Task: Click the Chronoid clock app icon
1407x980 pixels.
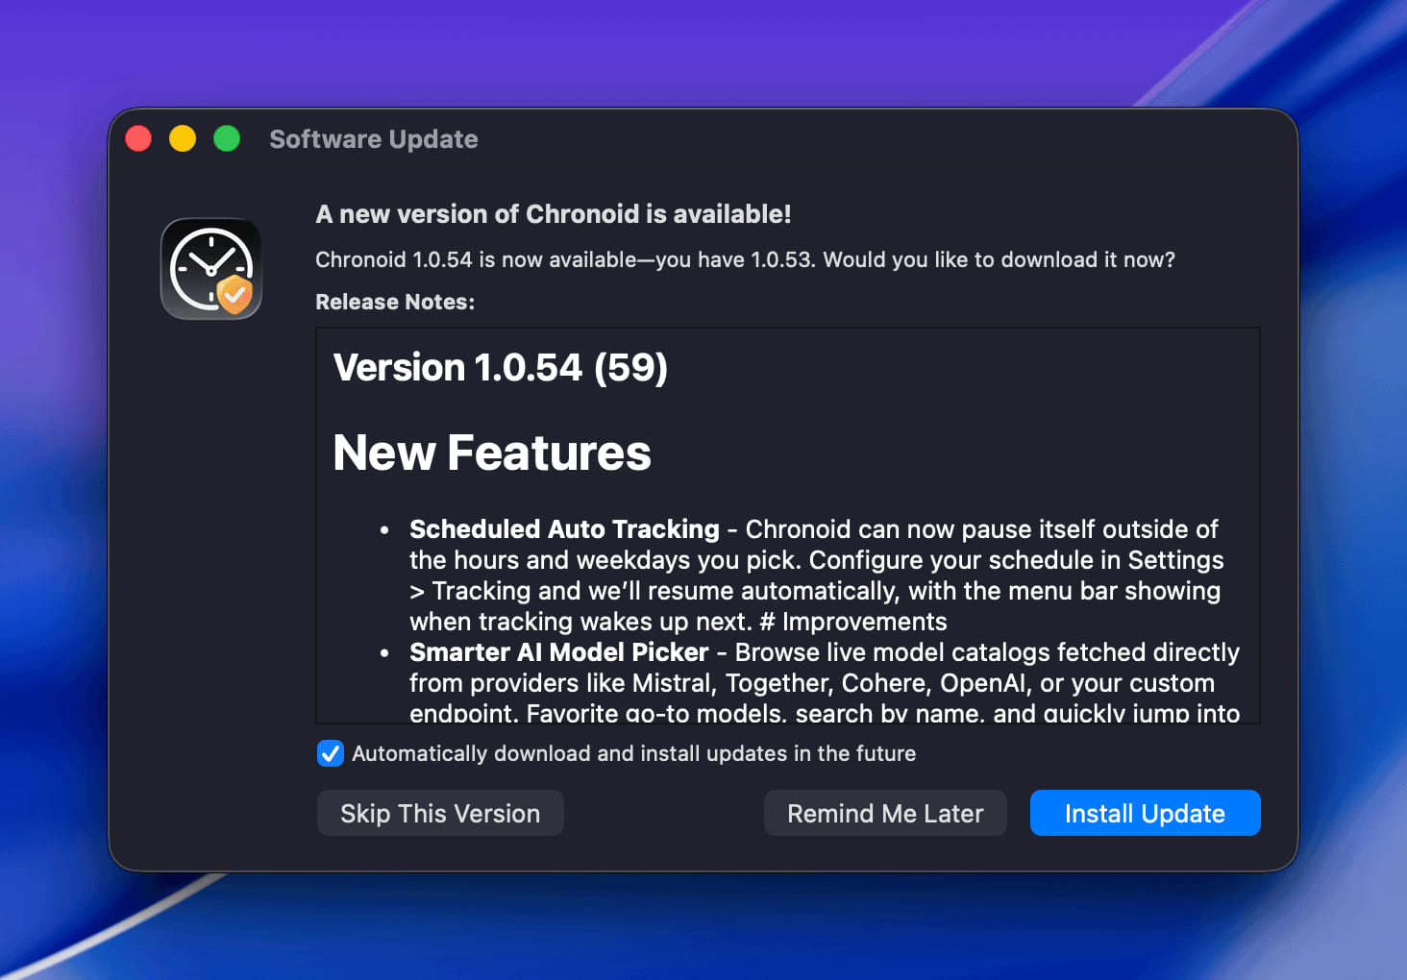Action: point(210,268)
